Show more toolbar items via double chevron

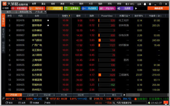[x=136, y=8]
